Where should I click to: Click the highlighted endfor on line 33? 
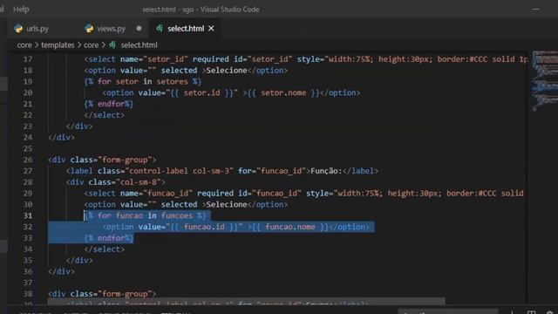coord(108,238)
